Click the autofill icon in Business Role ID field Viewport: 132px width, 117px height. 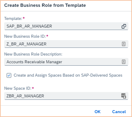tap(124, 44)
